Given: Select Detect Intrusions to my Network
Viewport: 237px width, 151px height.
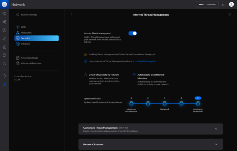Looking at the screenshot, I should pyautogui.click(x=86, y=75).
